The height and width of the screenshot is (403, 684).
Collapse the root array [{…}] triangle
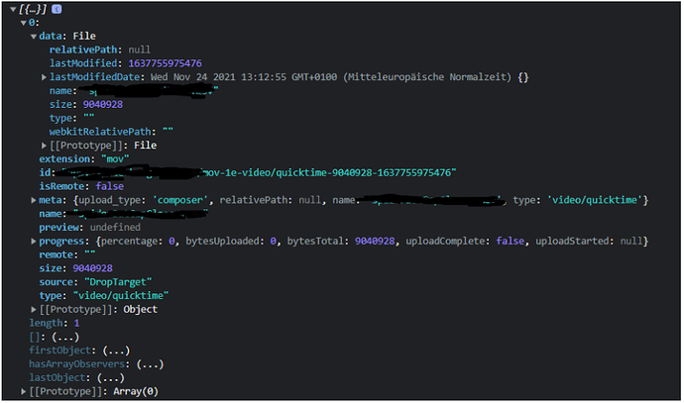13,9
